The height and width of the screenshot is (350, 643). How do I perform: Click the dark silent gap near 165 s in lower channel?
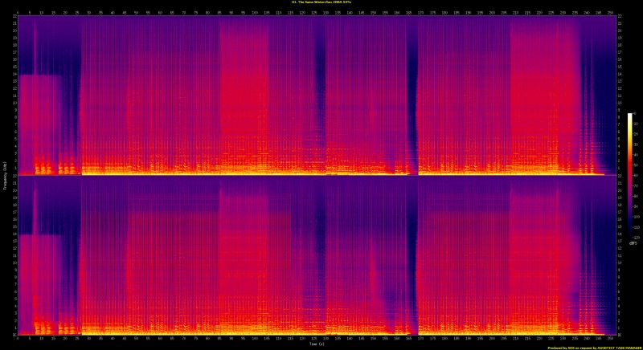coord(412,257)
